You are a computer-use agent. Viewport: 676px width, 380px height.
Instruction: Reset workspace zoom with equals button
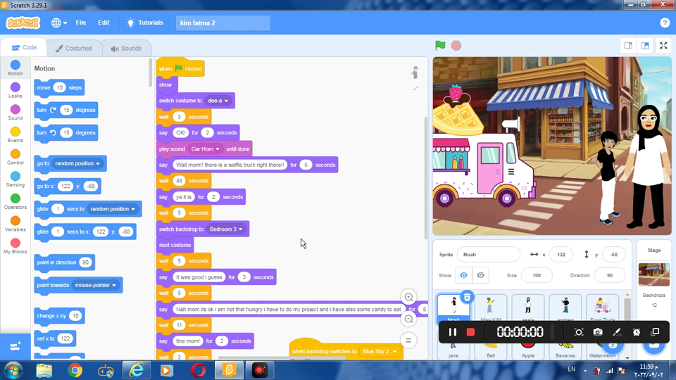pyautogui.click(x=408, y=341)
